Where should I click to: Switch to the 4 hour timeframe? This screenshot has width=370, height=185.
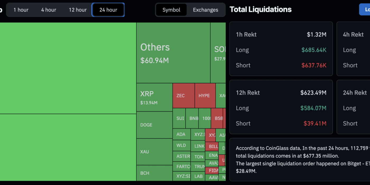tap(49, 10)
